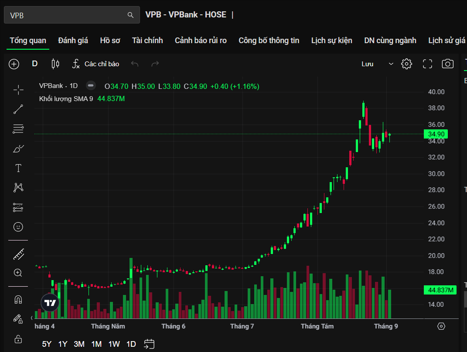Image resolution: width=467 pixels, height=352 pixels.
Task: Go to the Tài chính tab
Action: click(x=147, y=41)
